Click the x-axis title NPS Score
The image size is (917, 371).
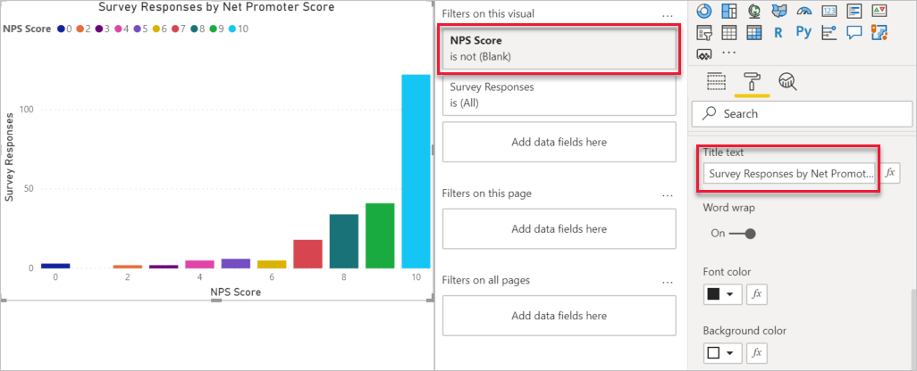[236, 292]
